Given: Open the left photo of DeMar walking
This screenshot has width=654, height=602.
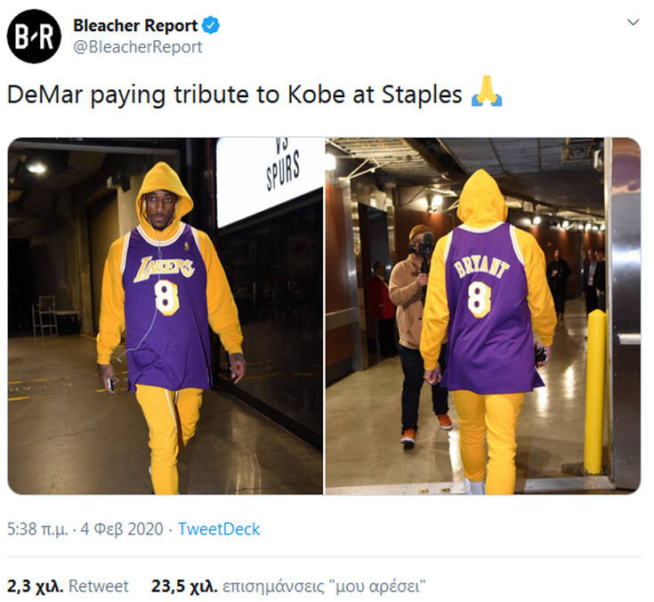Looking at the screenshot, I should 166,316.
